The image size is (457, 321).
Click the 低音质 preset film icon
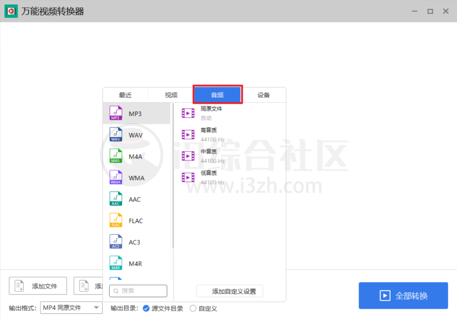tap(188, 177)
